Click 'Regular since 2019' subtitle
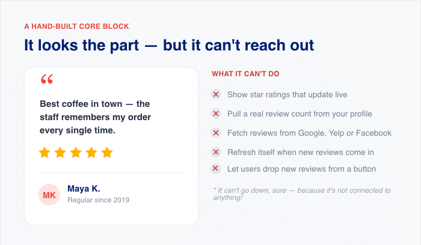421x245 pixels. tap(98, 200)
